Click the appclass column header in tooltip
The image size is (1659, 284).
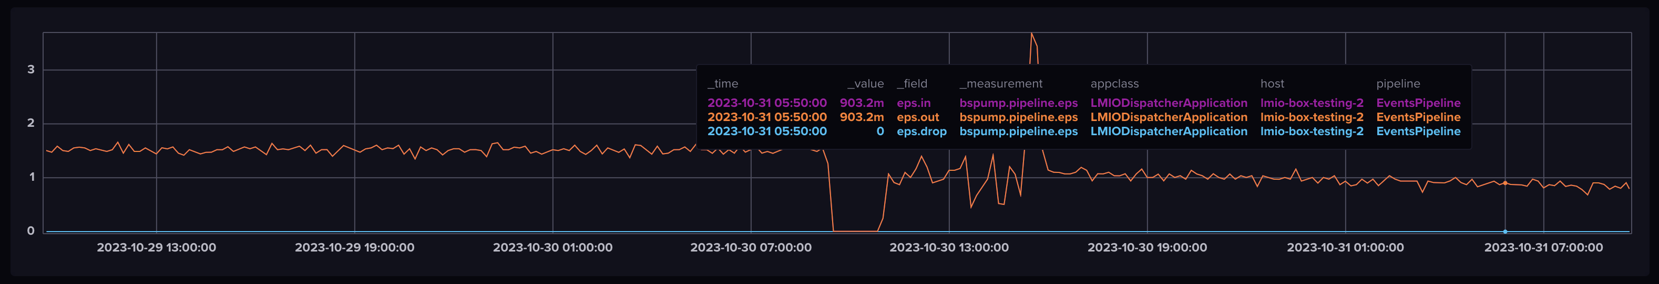pos(1114,83)
